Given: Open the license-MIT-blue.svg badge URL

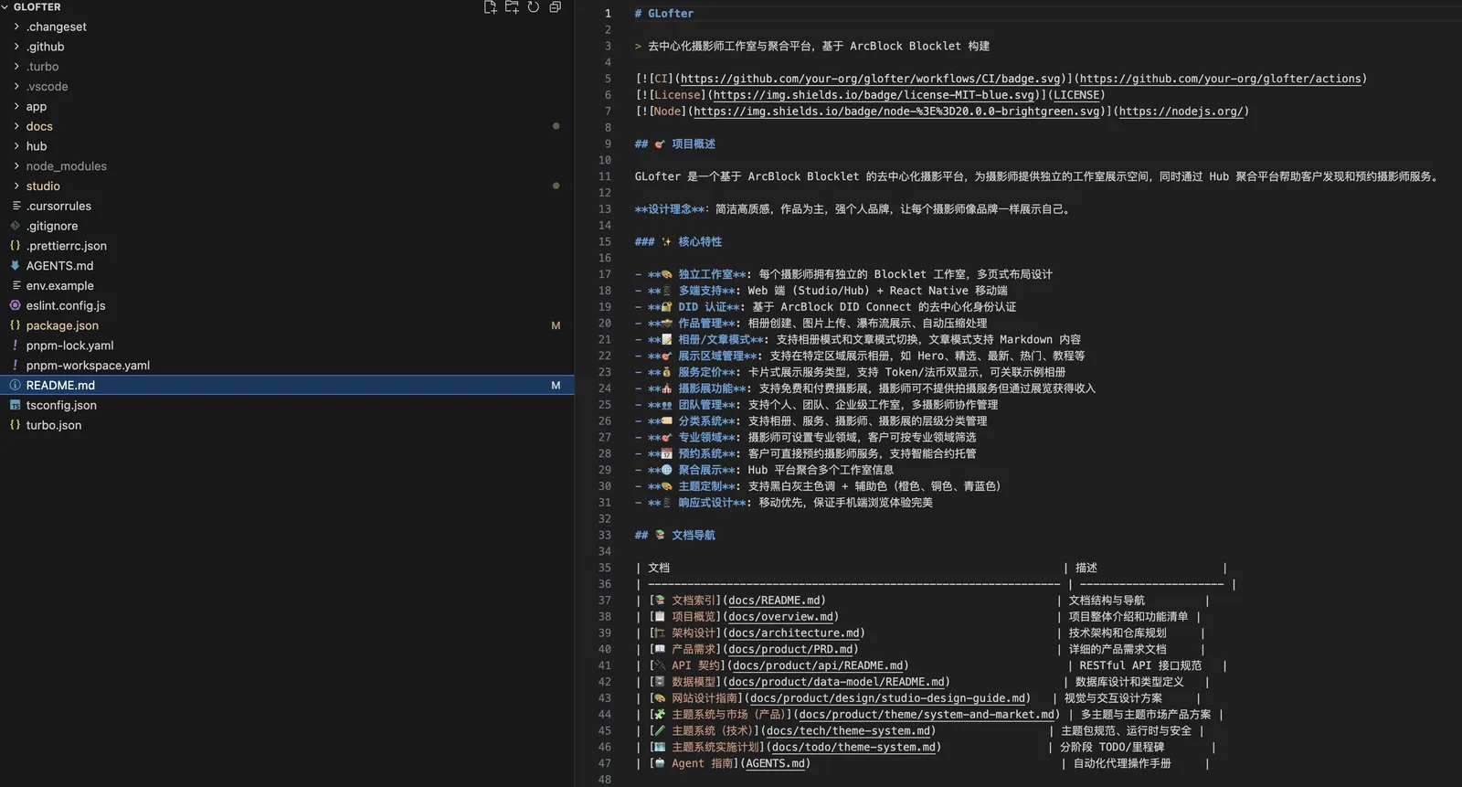Looking at the screenshot, I should [x=874, y=95].
